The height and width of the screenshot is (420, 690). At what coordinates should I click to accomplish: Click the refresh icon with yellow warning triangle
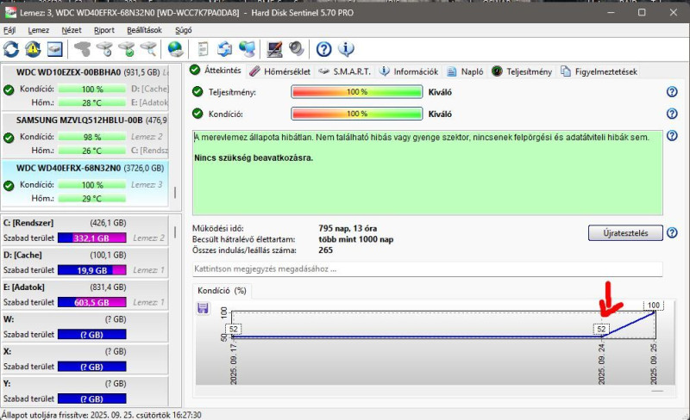pos(33,49)
